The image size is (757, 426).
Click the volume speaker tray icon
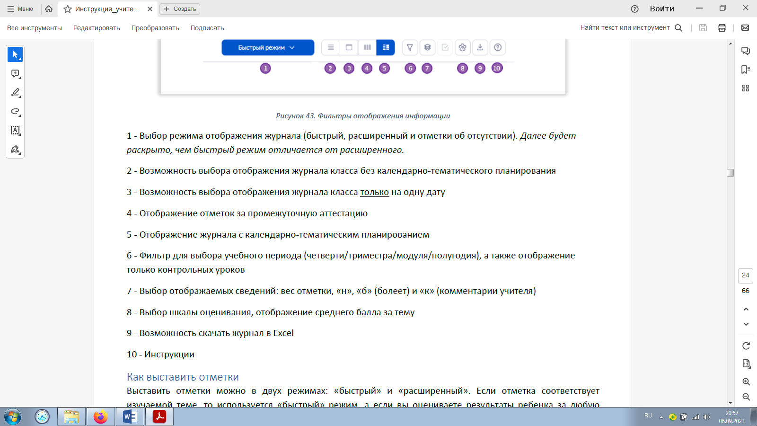707,417
